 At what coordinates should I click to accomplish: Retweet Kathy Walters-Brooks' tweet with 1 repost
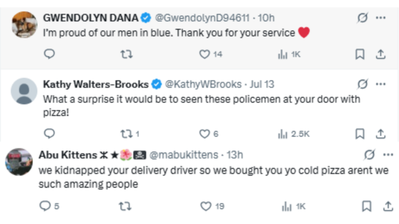tap(130, 134)
